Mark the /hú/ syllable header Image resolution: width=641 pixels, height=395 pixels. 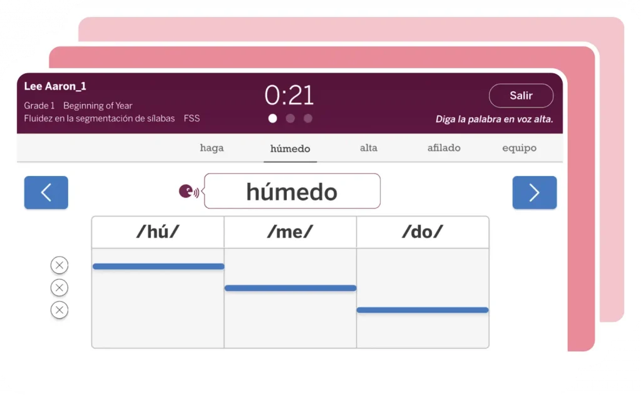[x=158, y=232]
